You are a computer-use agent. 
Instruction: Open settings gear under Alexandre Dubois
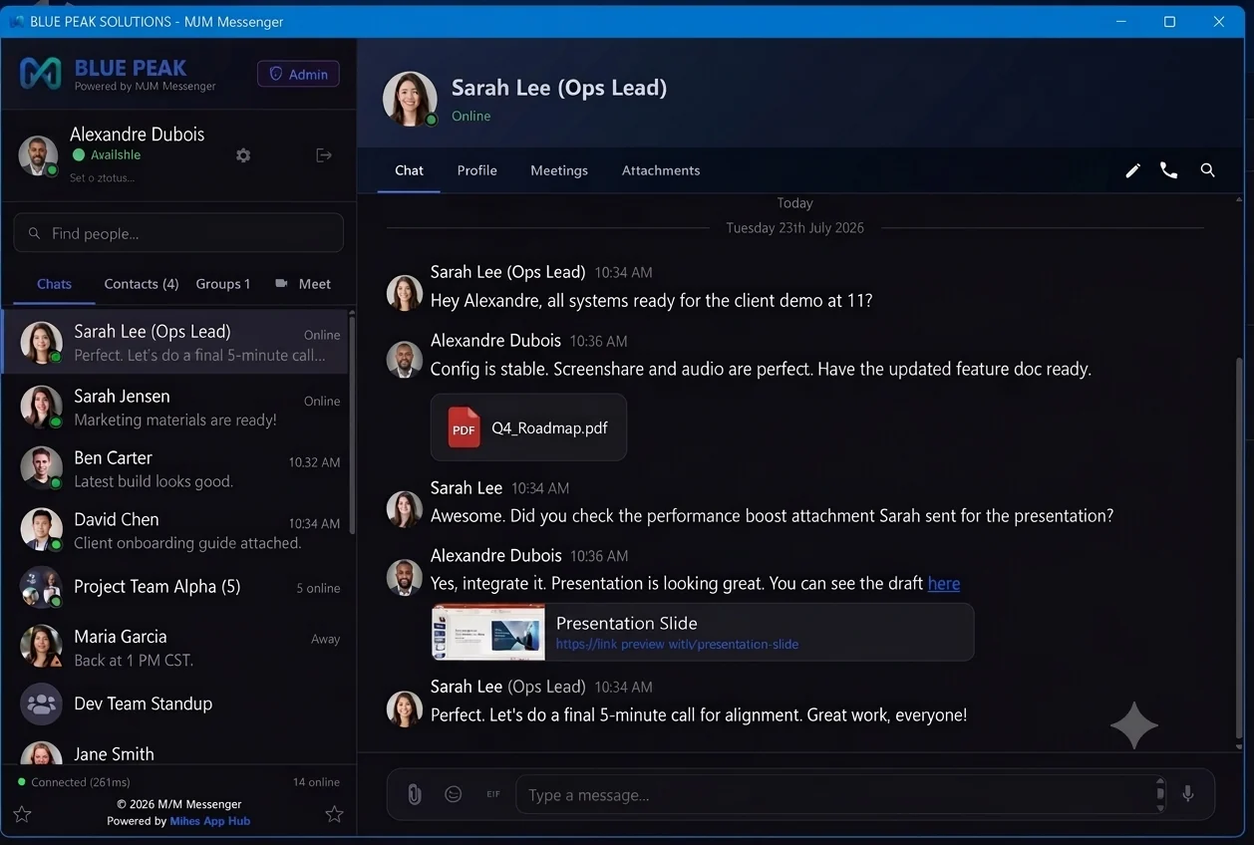(243, 155)
